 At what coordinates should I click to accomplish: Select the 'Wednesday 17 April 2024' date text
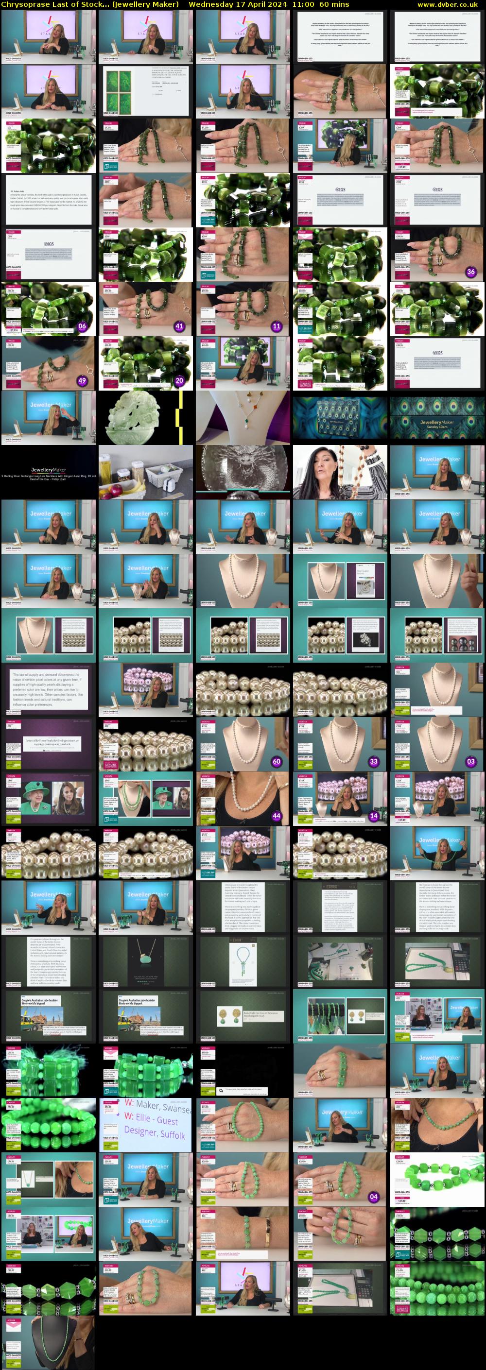coord(237,4)
